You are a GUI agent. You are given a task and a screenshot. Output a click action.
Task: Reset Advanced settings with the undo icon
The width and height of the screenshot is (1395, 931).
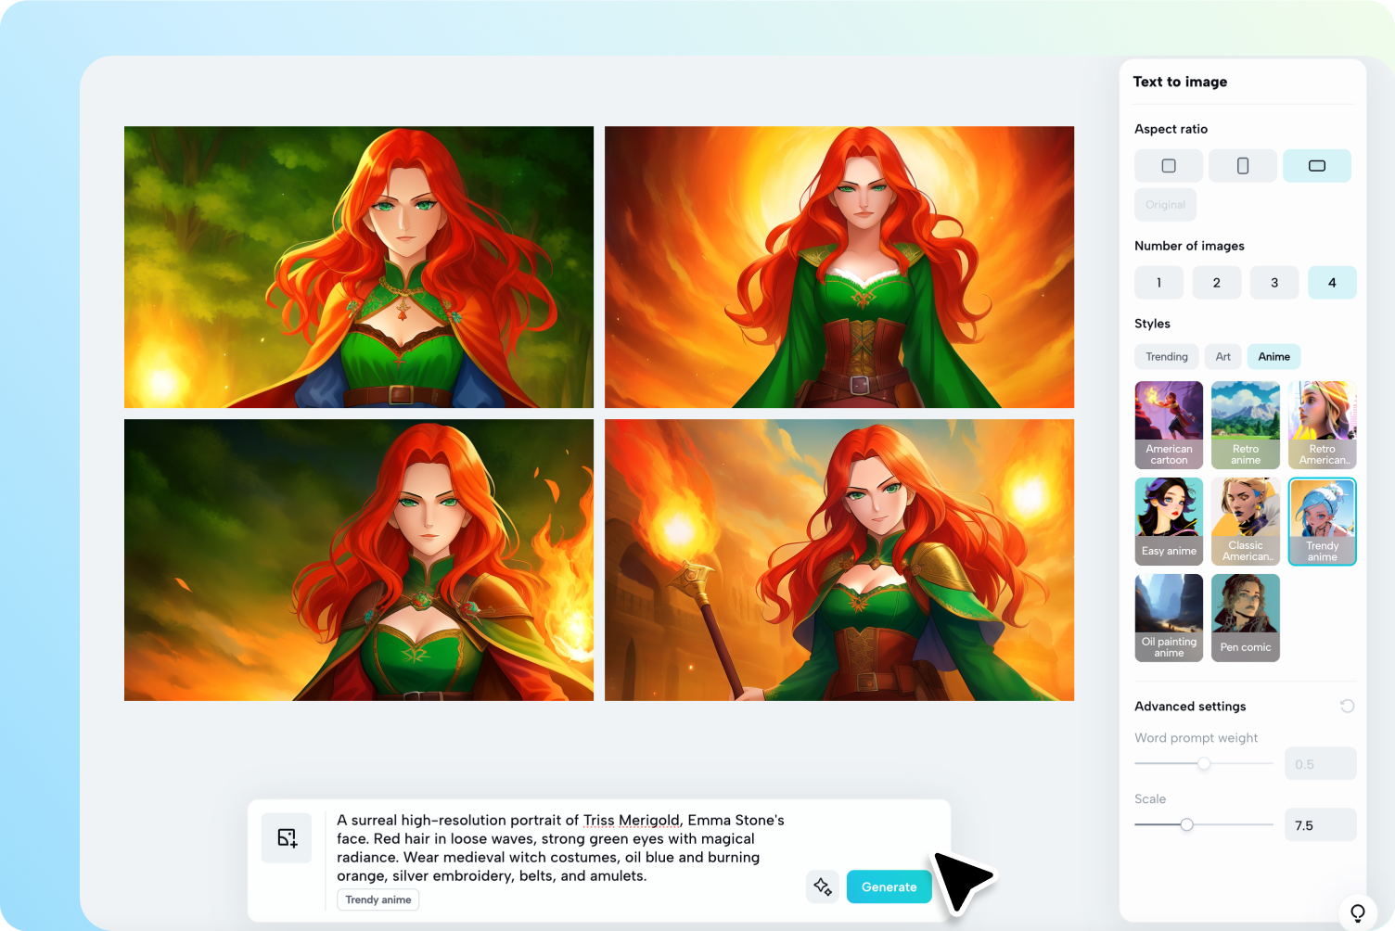click(1347, 706)
